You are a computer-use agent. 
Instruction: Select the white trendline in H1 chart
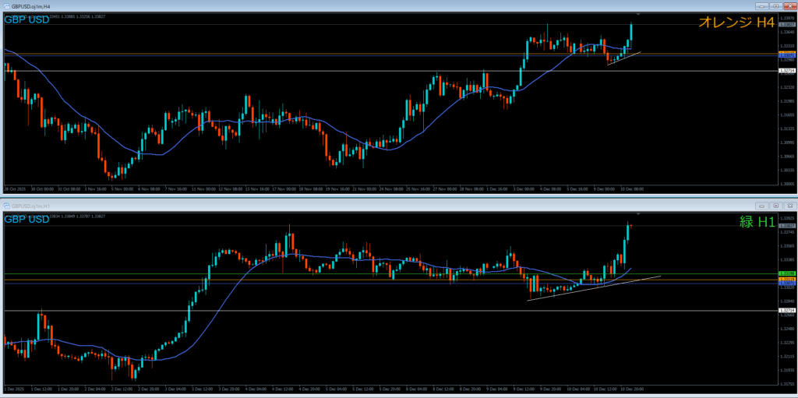coord(594,289)
